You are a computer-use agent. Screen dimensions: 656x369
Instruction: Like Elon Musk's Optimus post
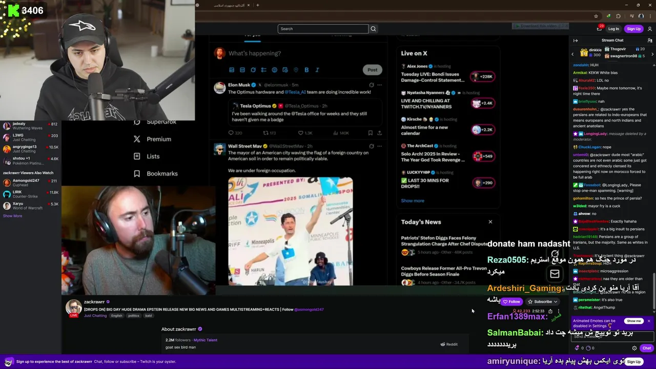click(305, 133)
